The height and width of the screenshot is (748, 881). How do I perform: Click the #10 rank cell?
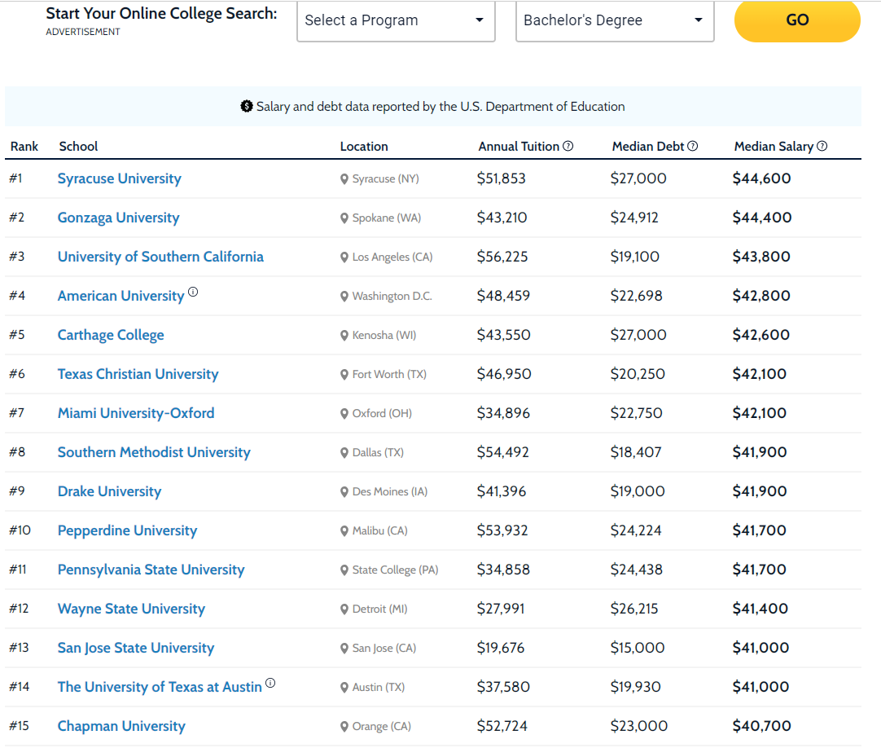coord(20,530)
